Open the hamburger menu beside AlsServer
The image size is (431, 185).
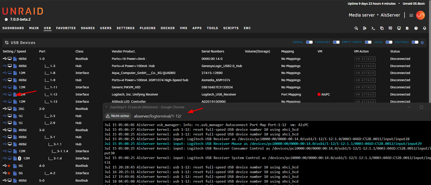411,16
